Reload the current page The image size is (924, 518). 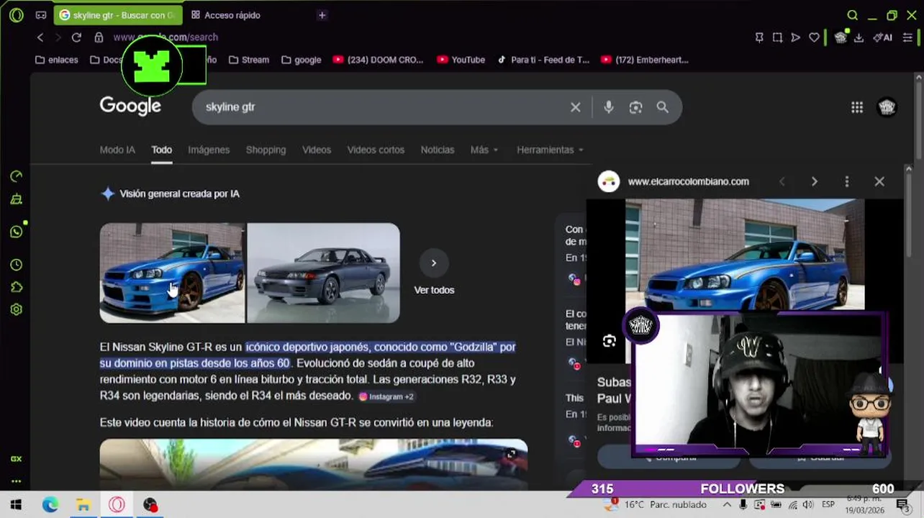[x=76, y=37]
